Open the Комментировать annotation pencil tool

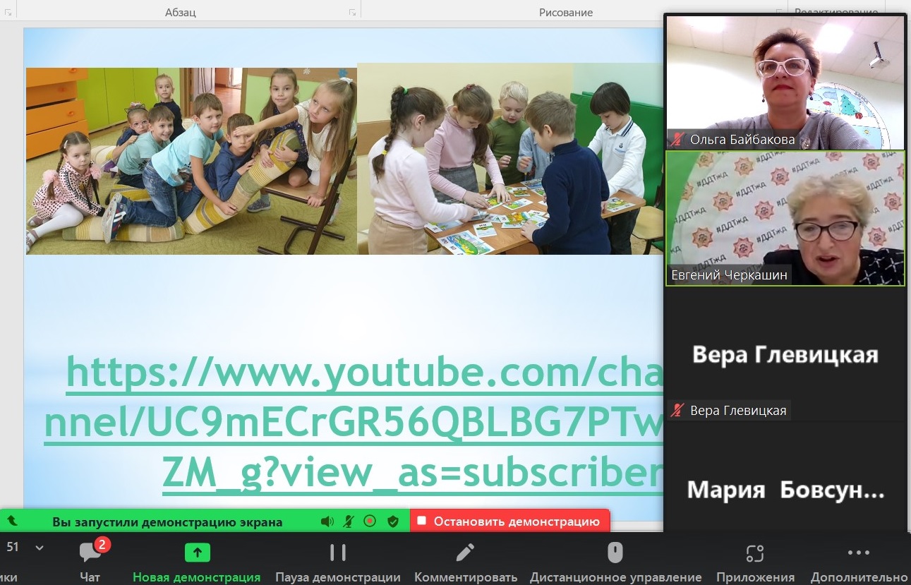[x=466, y=562]
